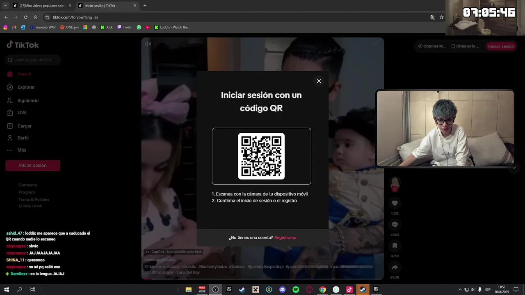This screenshot has height=295, width=525.
Task: Reload the page
Action: pyautogui.click(x=25, y=17)
